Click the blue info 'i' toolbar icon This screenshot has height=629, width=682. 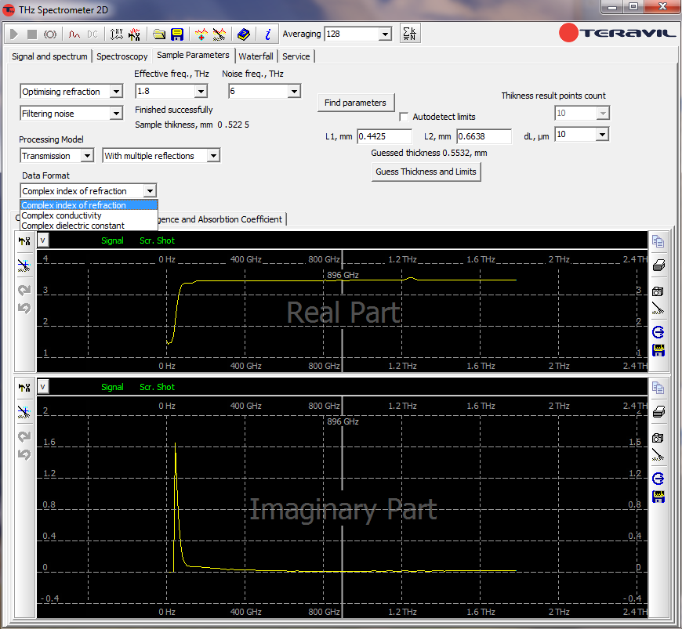[267, 34]
